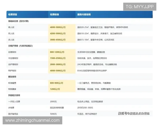Click the 收费标准 column header
The height and width of the screenshot is (127, 159).
coord(54,15)
